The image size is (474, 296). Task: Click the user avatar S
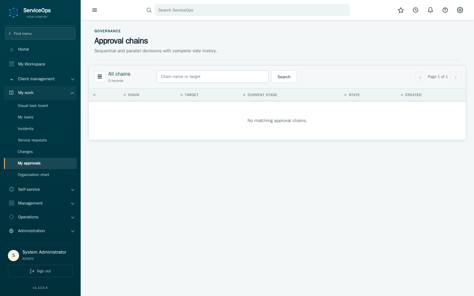[13, 256]
